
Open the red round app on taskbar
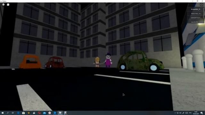[x=39, y=113]
